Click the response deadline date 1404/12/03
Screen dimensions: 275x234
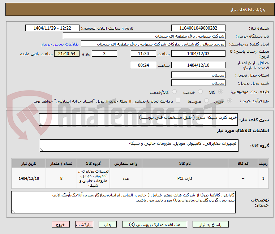tap(198, 54)
